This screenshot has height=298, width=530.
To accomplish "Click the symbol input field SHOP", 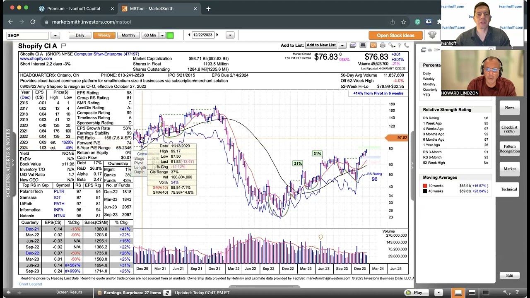I will click(x=28, y=36).
